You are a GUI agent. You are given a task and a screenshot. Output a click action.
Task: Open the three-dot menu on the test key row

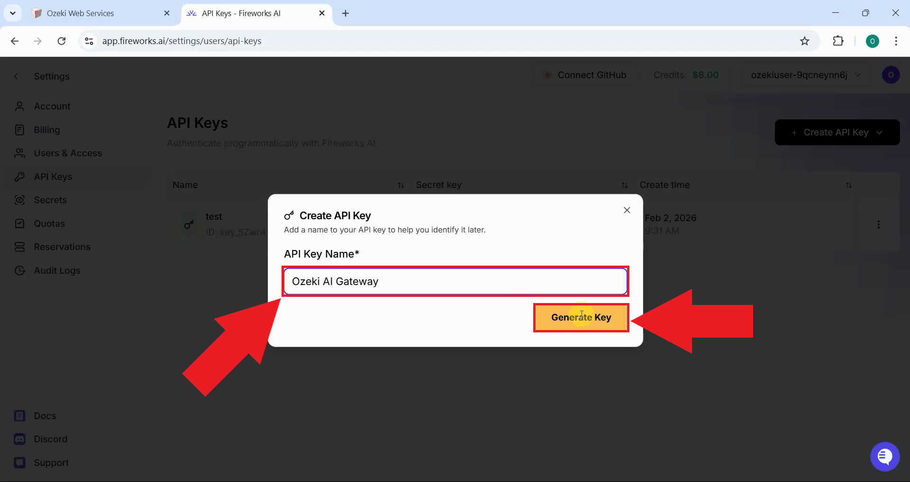click(878, 224)
